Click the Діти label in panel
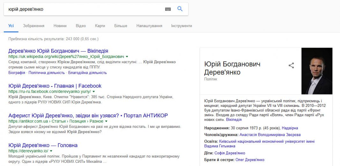Image resolution: width=340 pixels, height=166 pixels. (x=209, y=153)
